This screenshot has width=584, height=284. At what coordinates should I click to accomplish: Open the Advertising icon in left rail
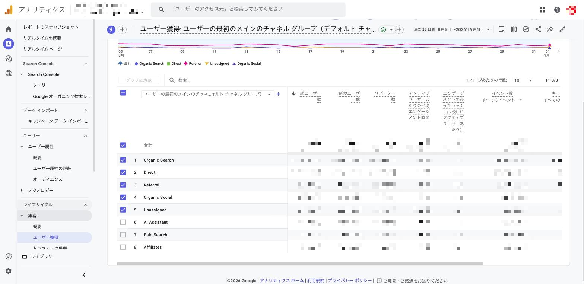[x=9, y=73]
